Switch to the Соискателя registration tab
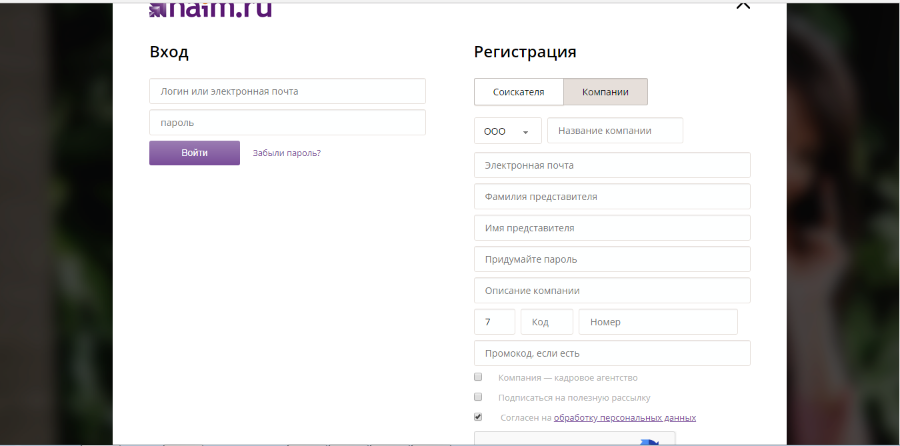The image size is (900, 446). tap(519, 91)
